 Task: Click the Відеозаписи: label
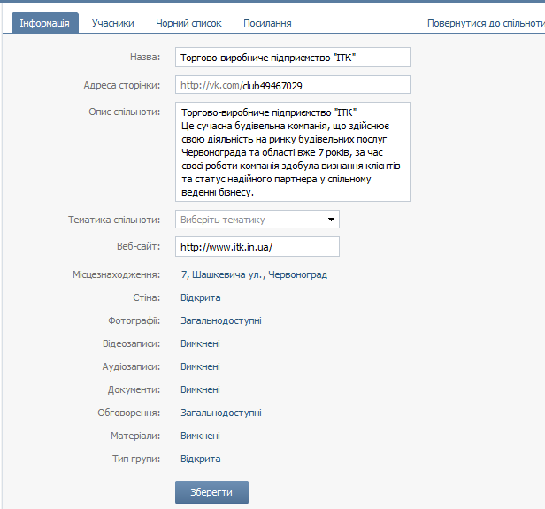[131, 343]
